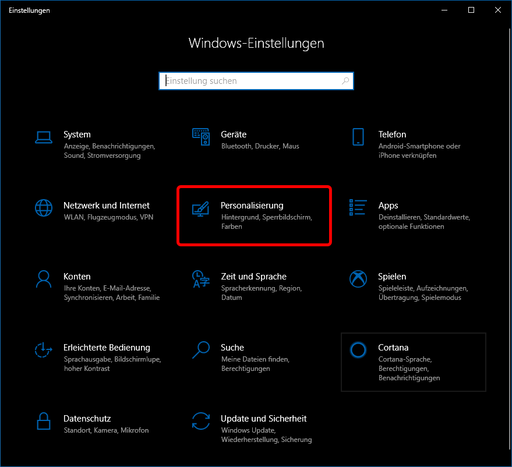Image resolution: width=512 pixels, height=467 pixels.
Task: Click the System laptop icon
Action: (44, 137)
